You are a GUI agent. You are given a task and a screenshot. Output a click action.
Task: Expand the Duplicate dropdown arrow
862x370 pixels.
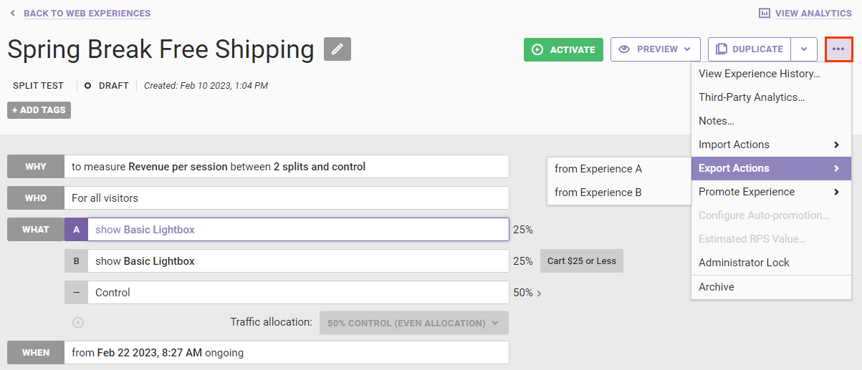pos(804,49)
